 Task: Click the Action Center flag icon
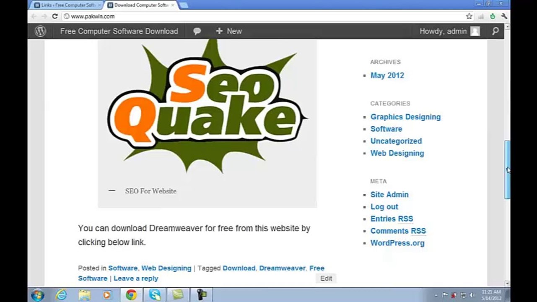(x=445, y=295)
